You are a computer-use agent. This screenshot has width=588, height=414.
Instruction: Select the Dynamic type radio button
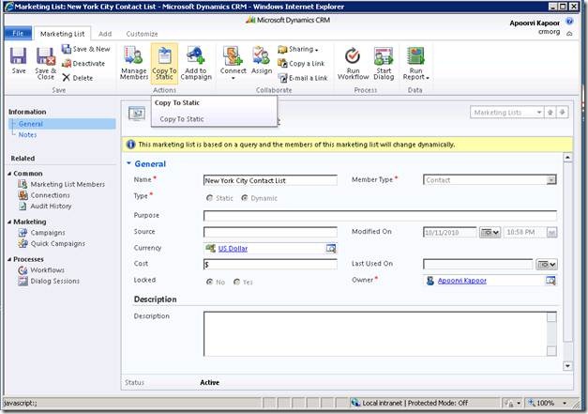(246, 198)
